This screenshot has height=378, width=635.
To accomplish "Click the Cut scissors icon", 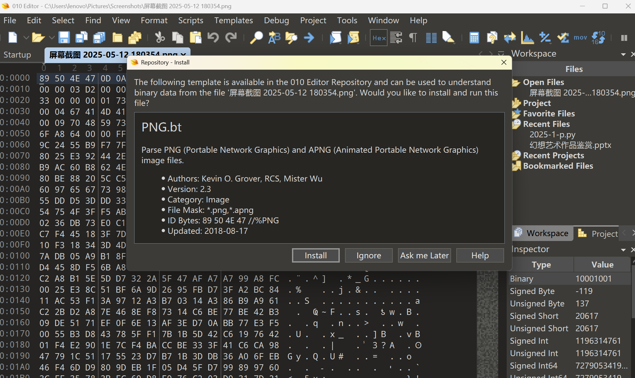I will (x=160, y=38).
